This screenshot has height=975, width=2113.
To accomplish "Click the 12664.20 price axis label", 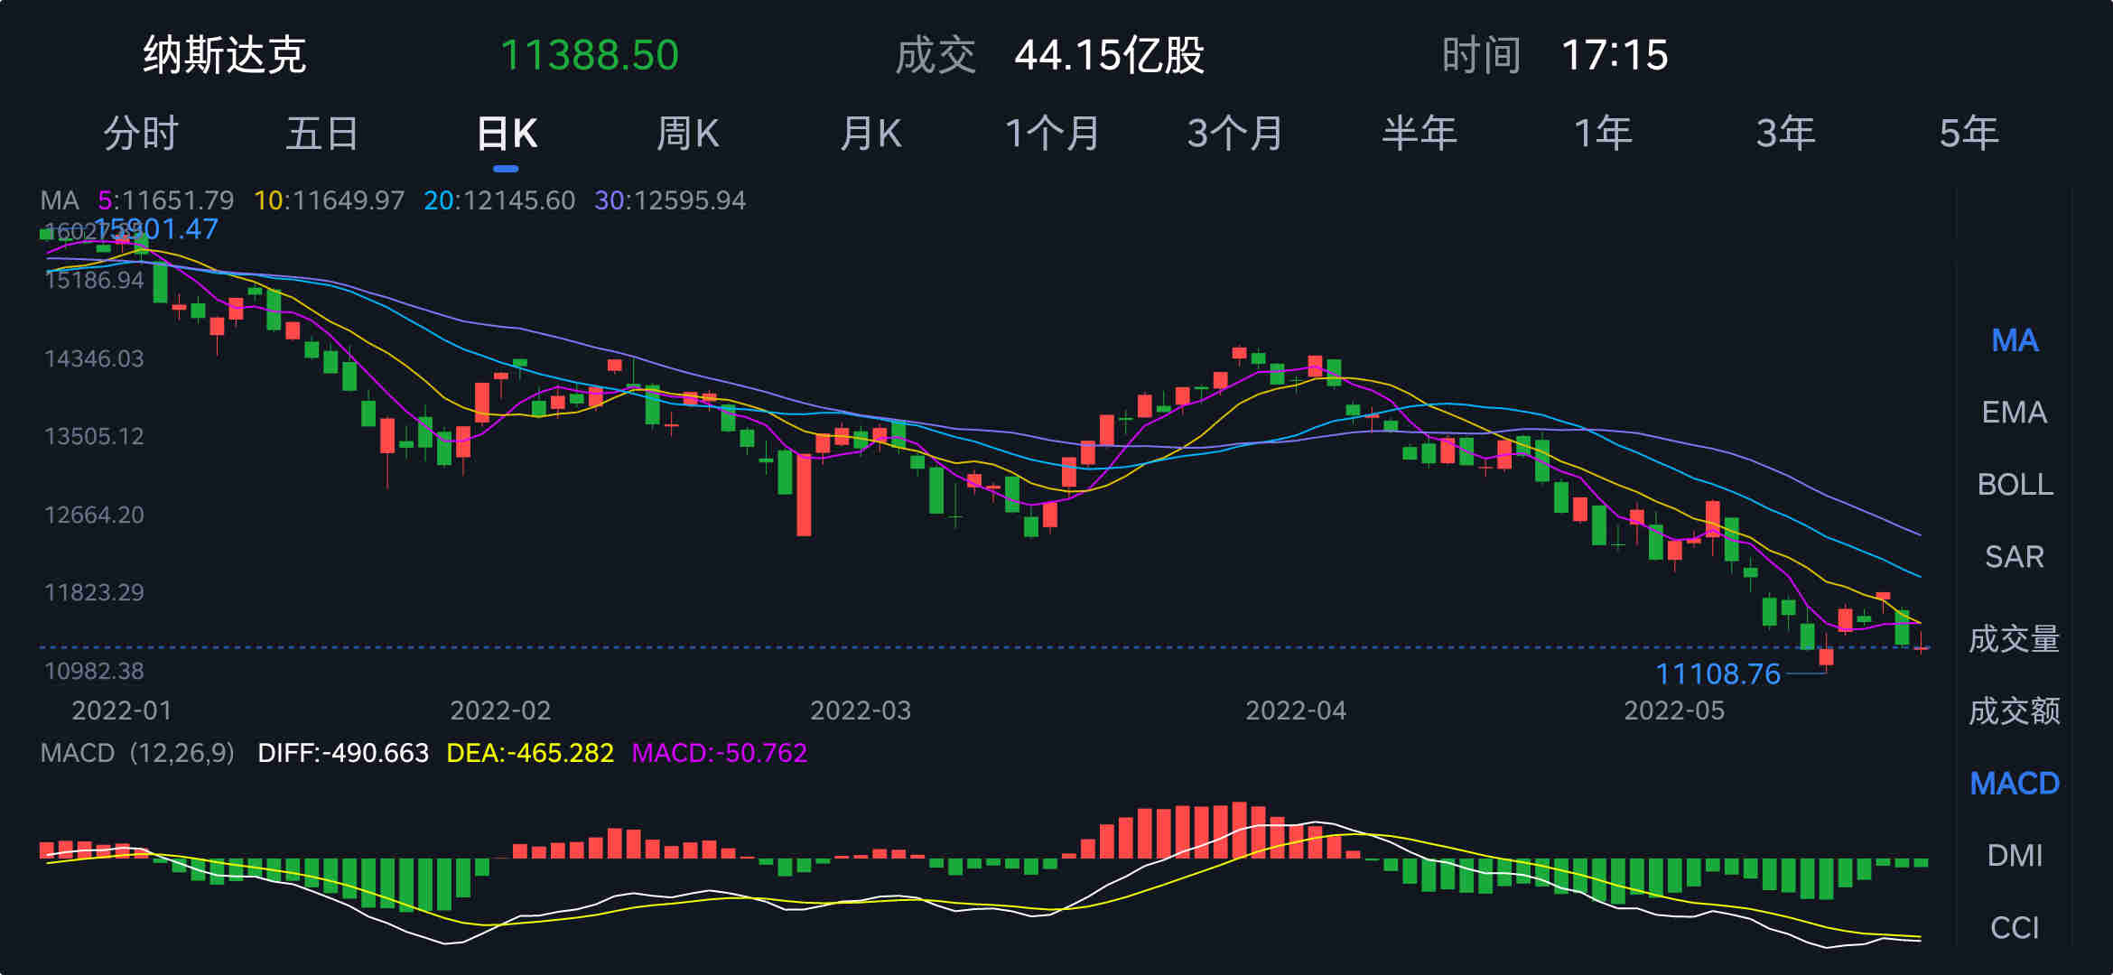I will (x=94, y=515).
